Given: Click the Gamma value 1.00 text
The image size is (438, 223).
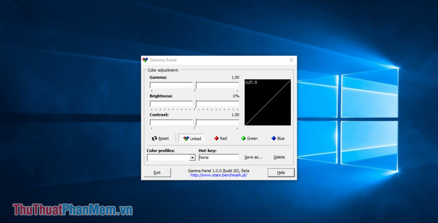Looking at the screenshot, I should click(x=235, y=77).
